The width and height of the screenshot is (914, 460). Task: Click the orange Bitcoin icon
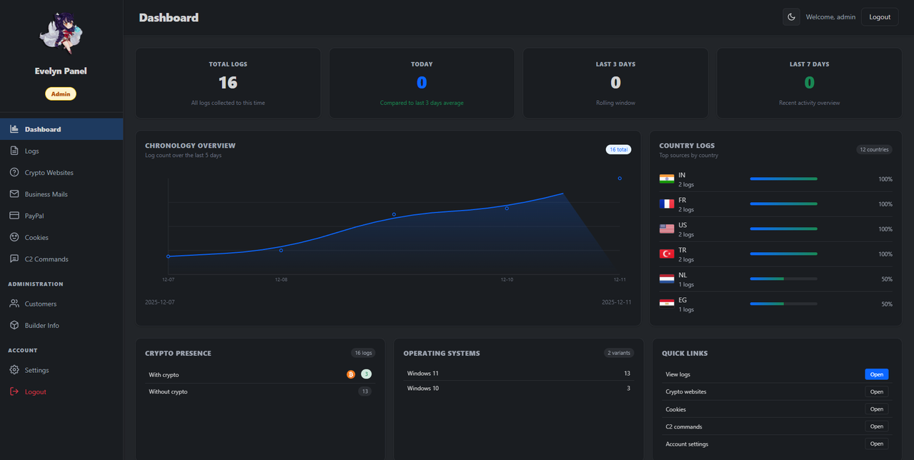click(x=351, y=374)
